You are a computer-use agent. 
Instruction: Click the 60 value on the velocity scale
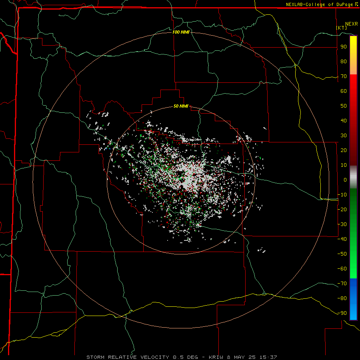pos(344,91)
